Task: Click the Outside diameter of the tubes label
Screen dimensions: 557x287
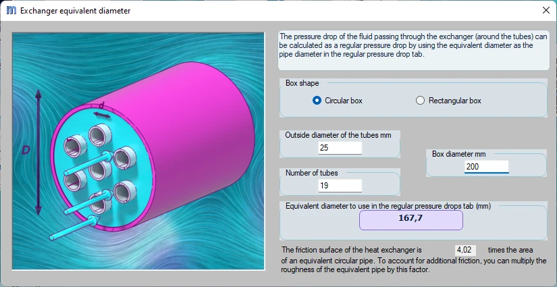Action: click(x=338, y=135)
